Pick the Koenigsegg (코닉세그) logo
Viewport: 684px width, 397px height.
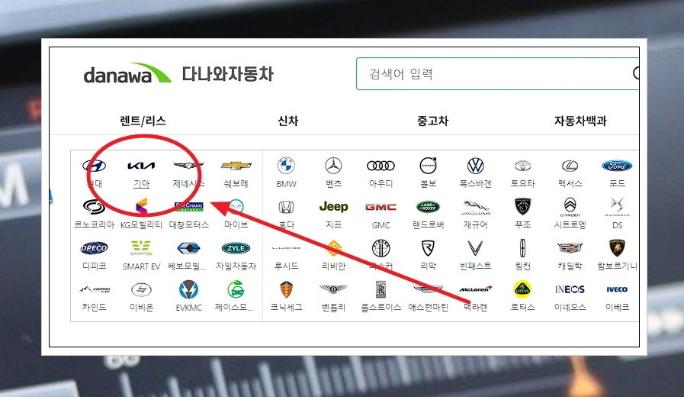pos(286,289)
